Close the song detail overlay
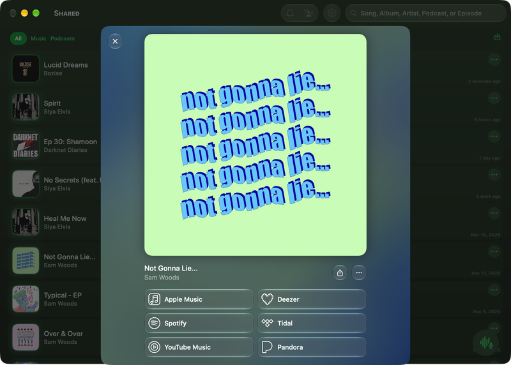Viewport: 511px width, 365px height. (115, 41)
